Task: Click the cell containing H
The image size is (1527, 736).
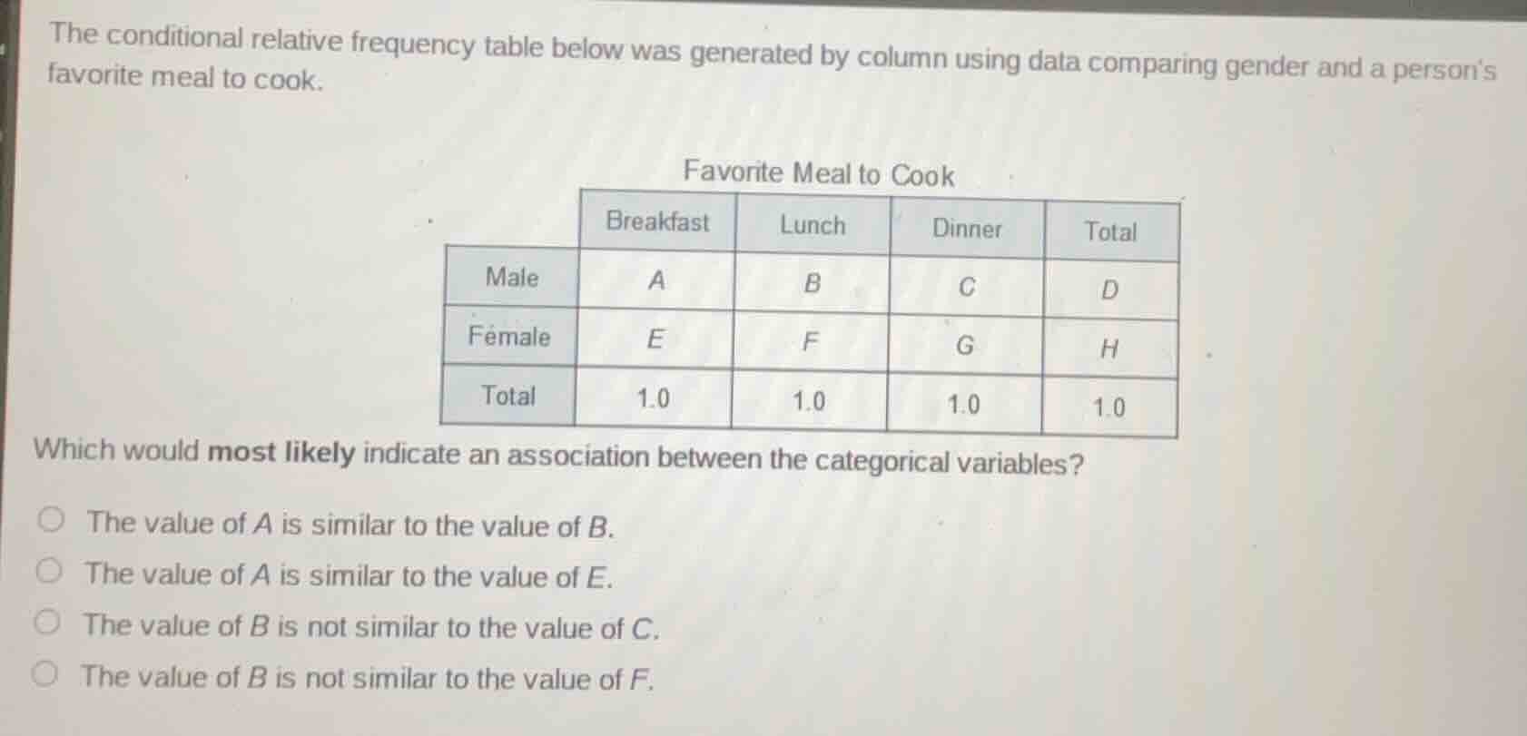Action: point(1108,348)
